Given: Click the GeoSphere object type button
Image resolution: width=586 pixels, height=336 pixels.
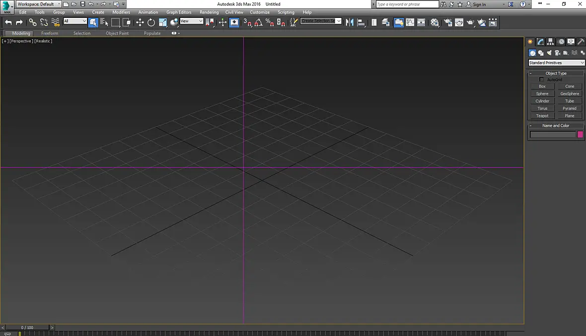Looking at the screenshot, I should click(x=570, y=93).
